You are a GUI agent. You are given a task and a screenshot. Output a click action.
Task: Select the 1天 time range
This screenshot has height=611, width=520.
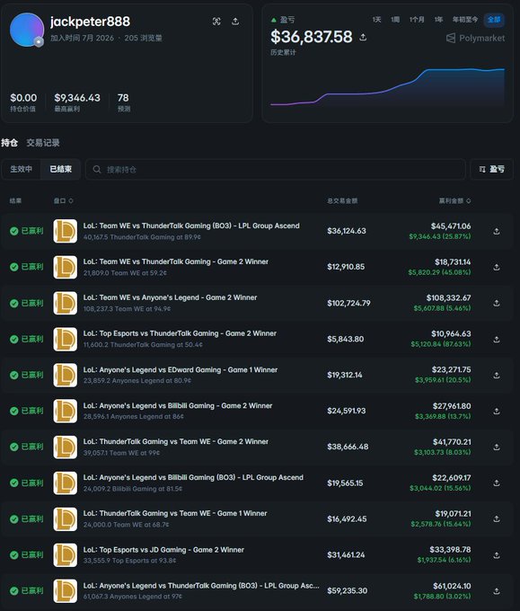coord(376,20)
